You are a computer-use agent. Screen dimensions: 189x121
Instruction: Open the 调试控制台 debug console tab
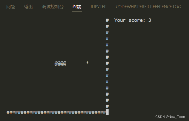(53, 7)
